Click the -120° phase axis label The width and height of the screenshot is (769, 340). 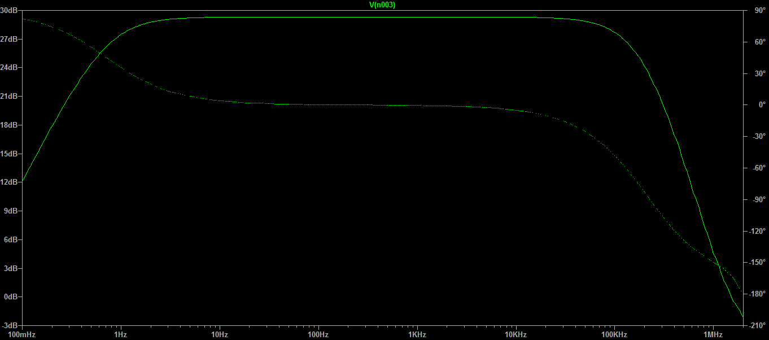point(757,231)
